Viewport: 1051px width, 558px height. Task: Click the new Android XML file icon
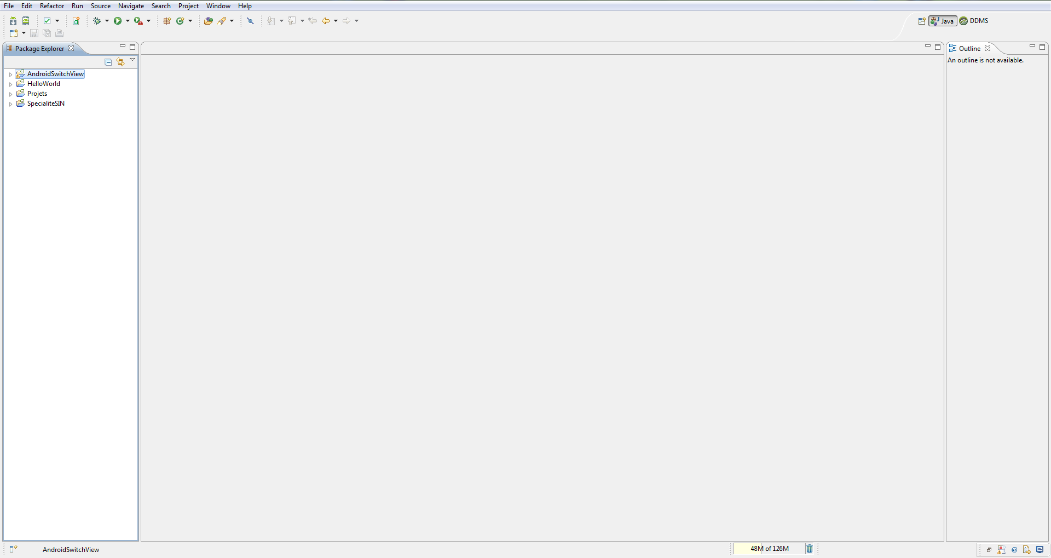pyautogui.click(x=76, y=21)
